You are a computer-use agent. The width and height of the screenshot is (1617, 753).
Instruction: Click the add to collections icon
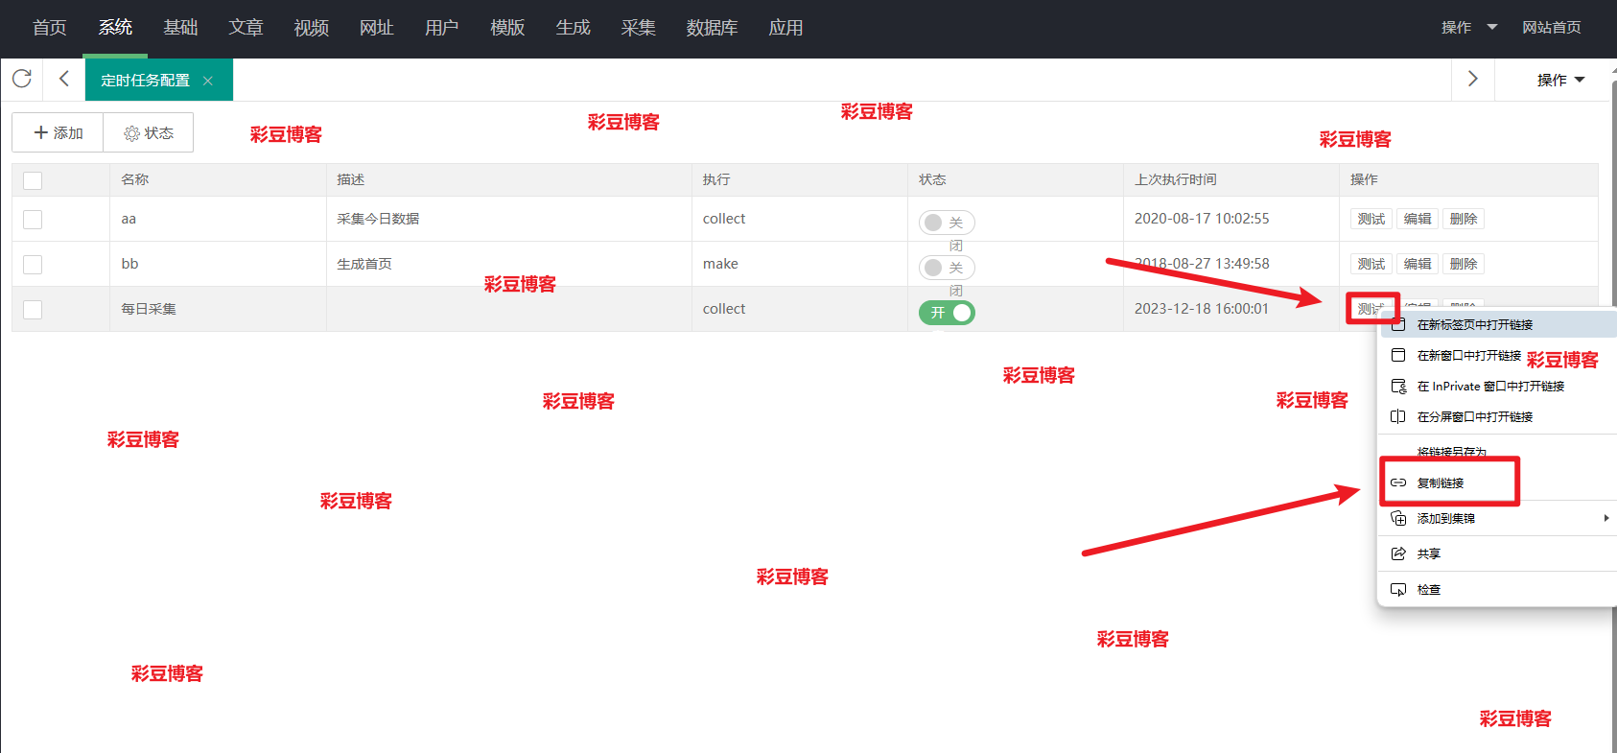1398,518
